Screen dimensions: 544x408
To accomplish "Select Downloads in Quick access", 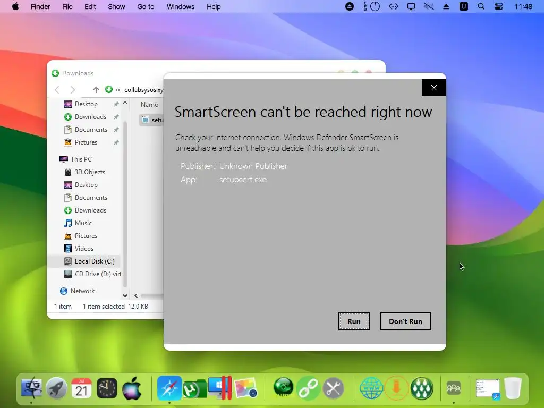I will pos(90,117).
